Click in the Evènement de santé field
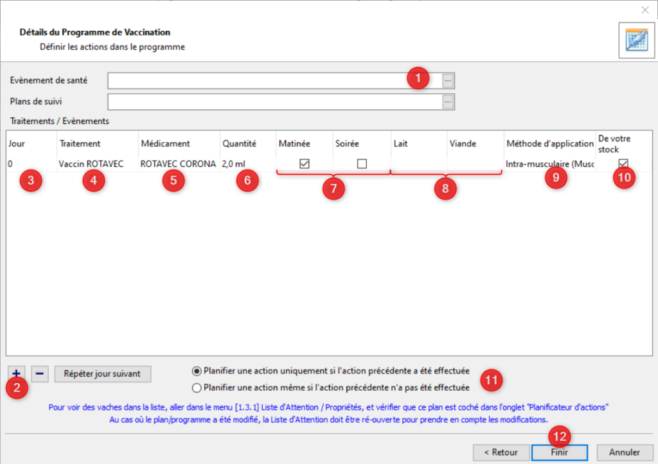658x464 pixels. [x=257, y=80]
